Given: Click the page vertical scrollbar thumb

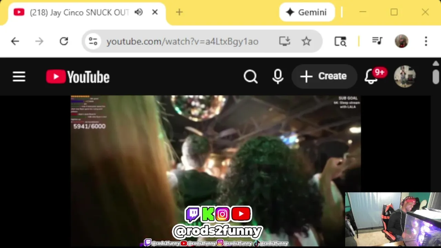Looking at the screenshot, I should [436, 76].
